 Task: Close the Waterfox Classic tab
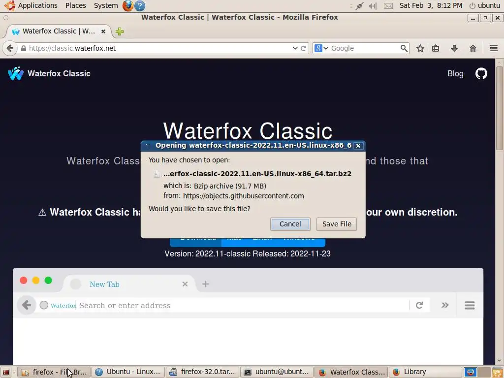(103, 31)
